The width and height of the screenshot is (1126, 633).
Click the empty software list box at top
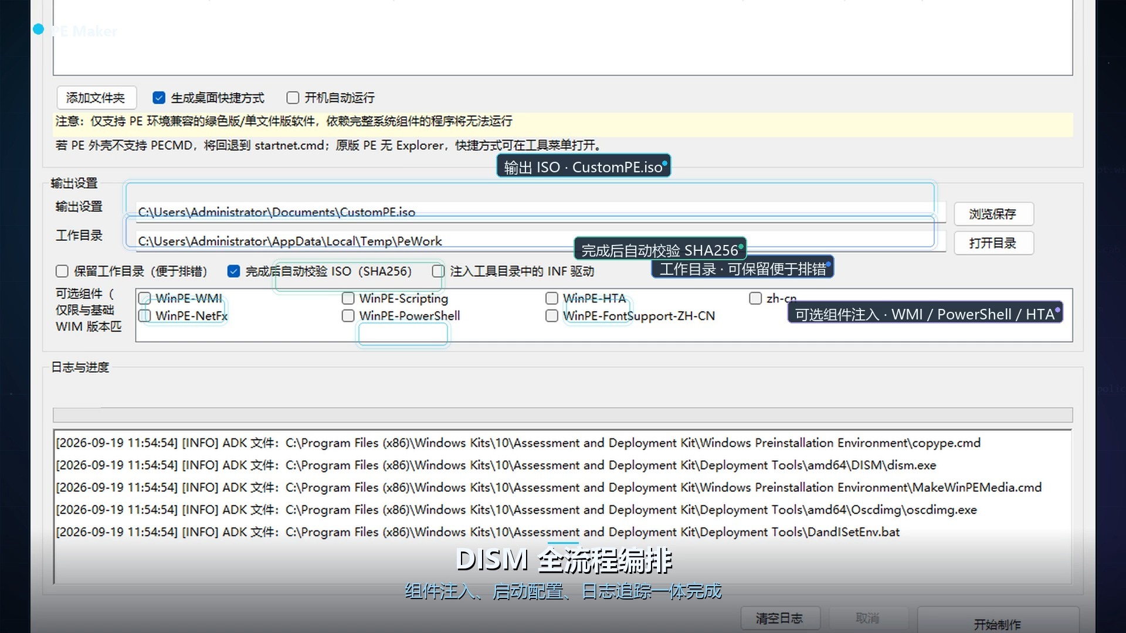(x=562, y=37)
